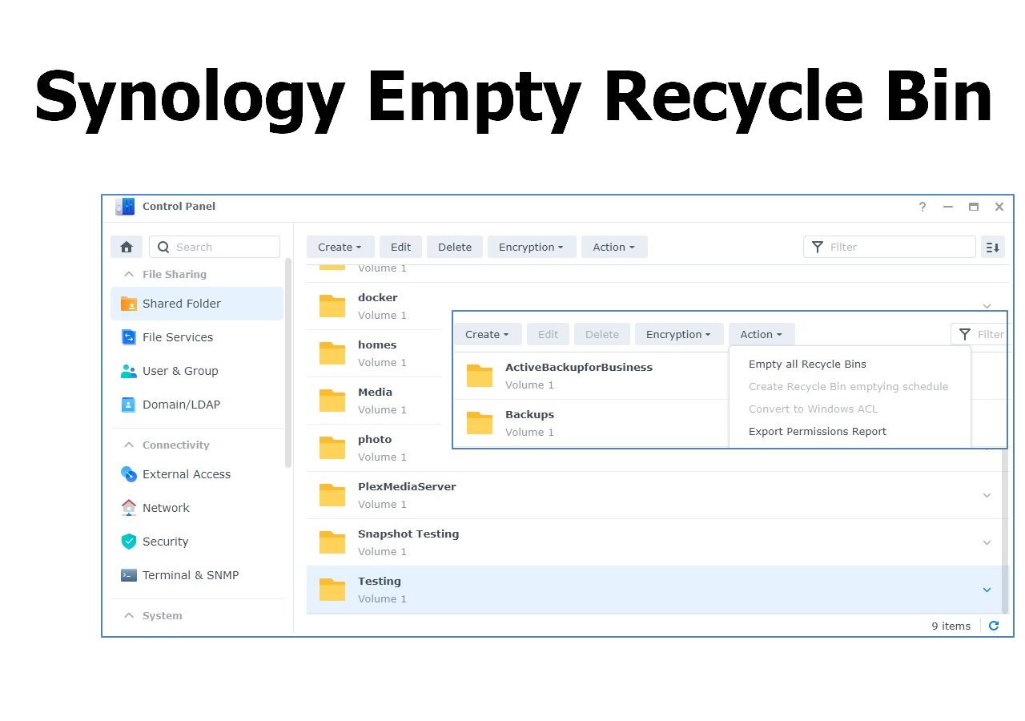Image resolution: width=1025 pixels, height=721 pixels.
Task: Open Security via its shield icon
Action: click(x=128, y=542)
